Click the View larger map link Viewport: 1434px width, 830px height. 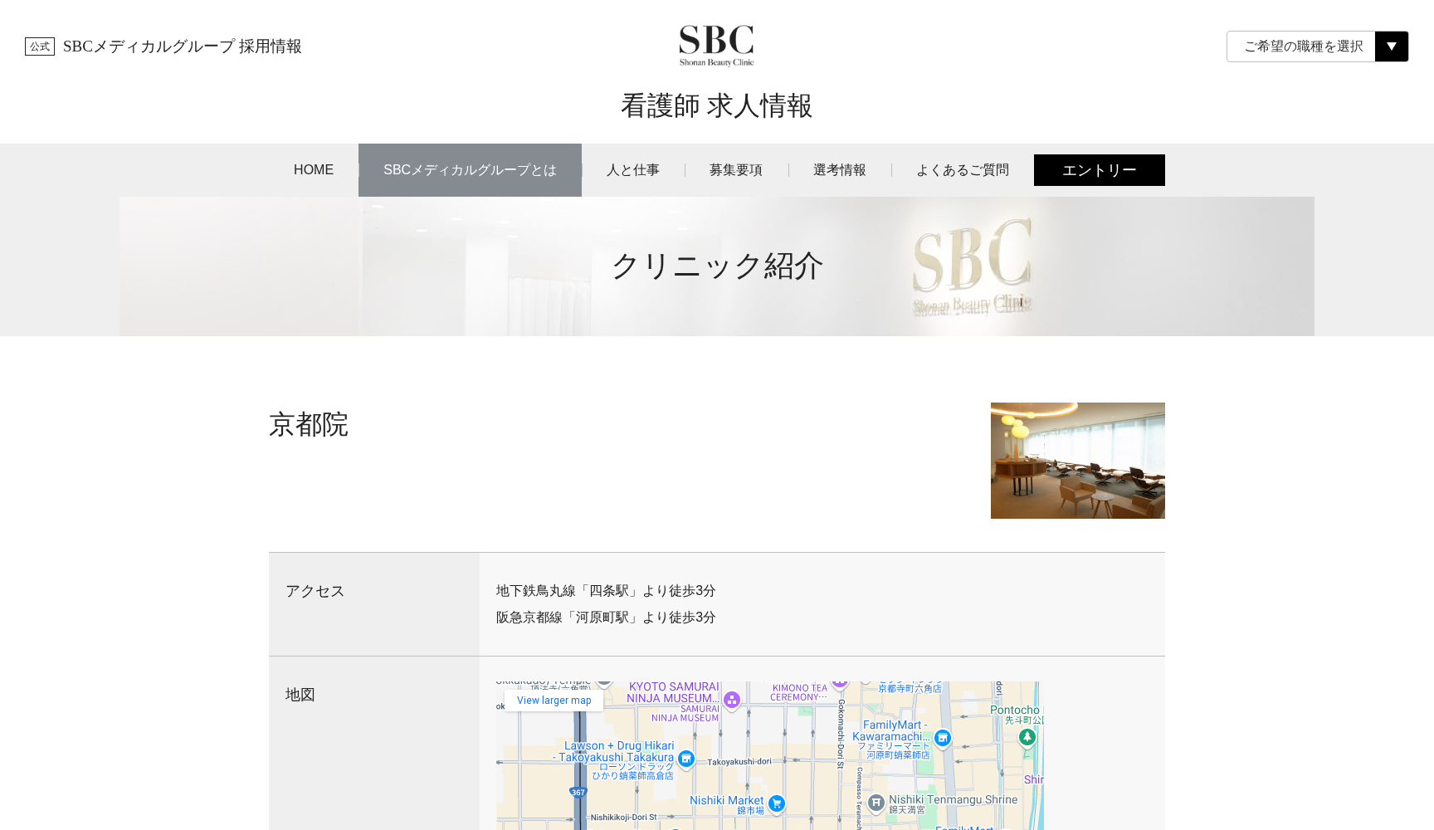click(554, 701)
